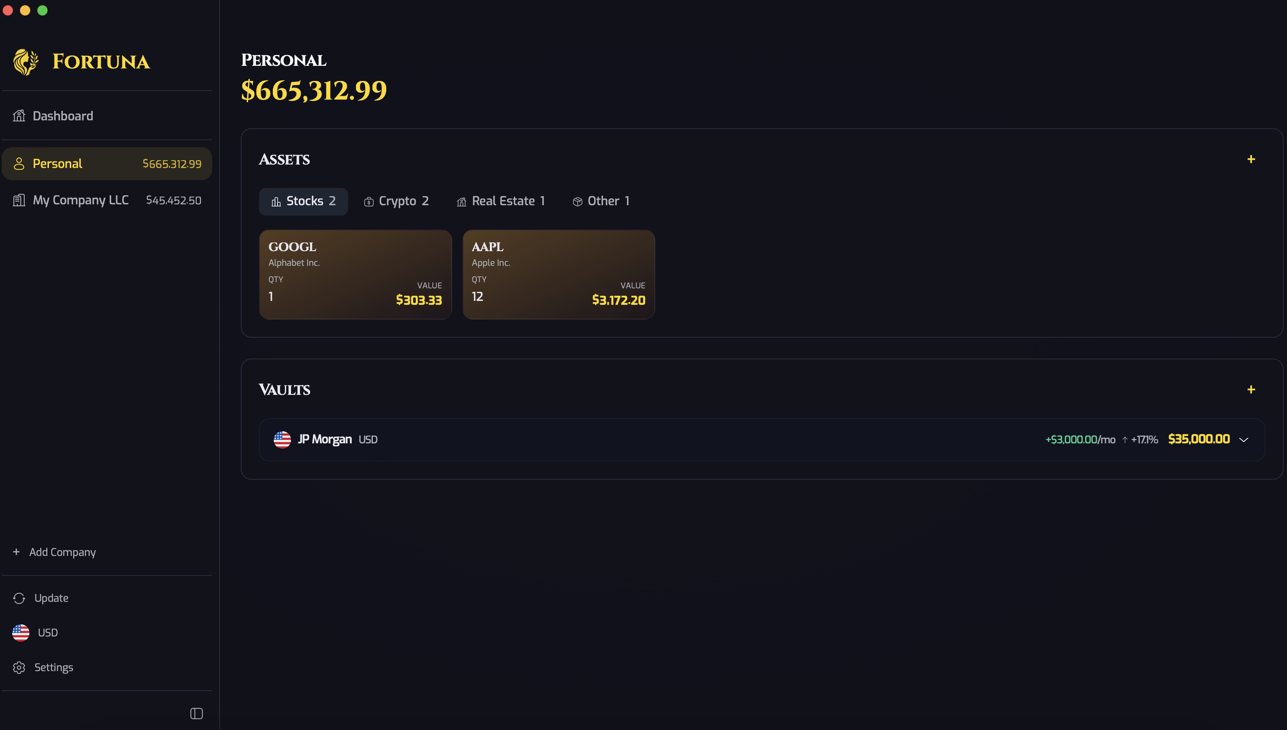Click the plus icon in Vaults panel

[x=1251, y=390]
